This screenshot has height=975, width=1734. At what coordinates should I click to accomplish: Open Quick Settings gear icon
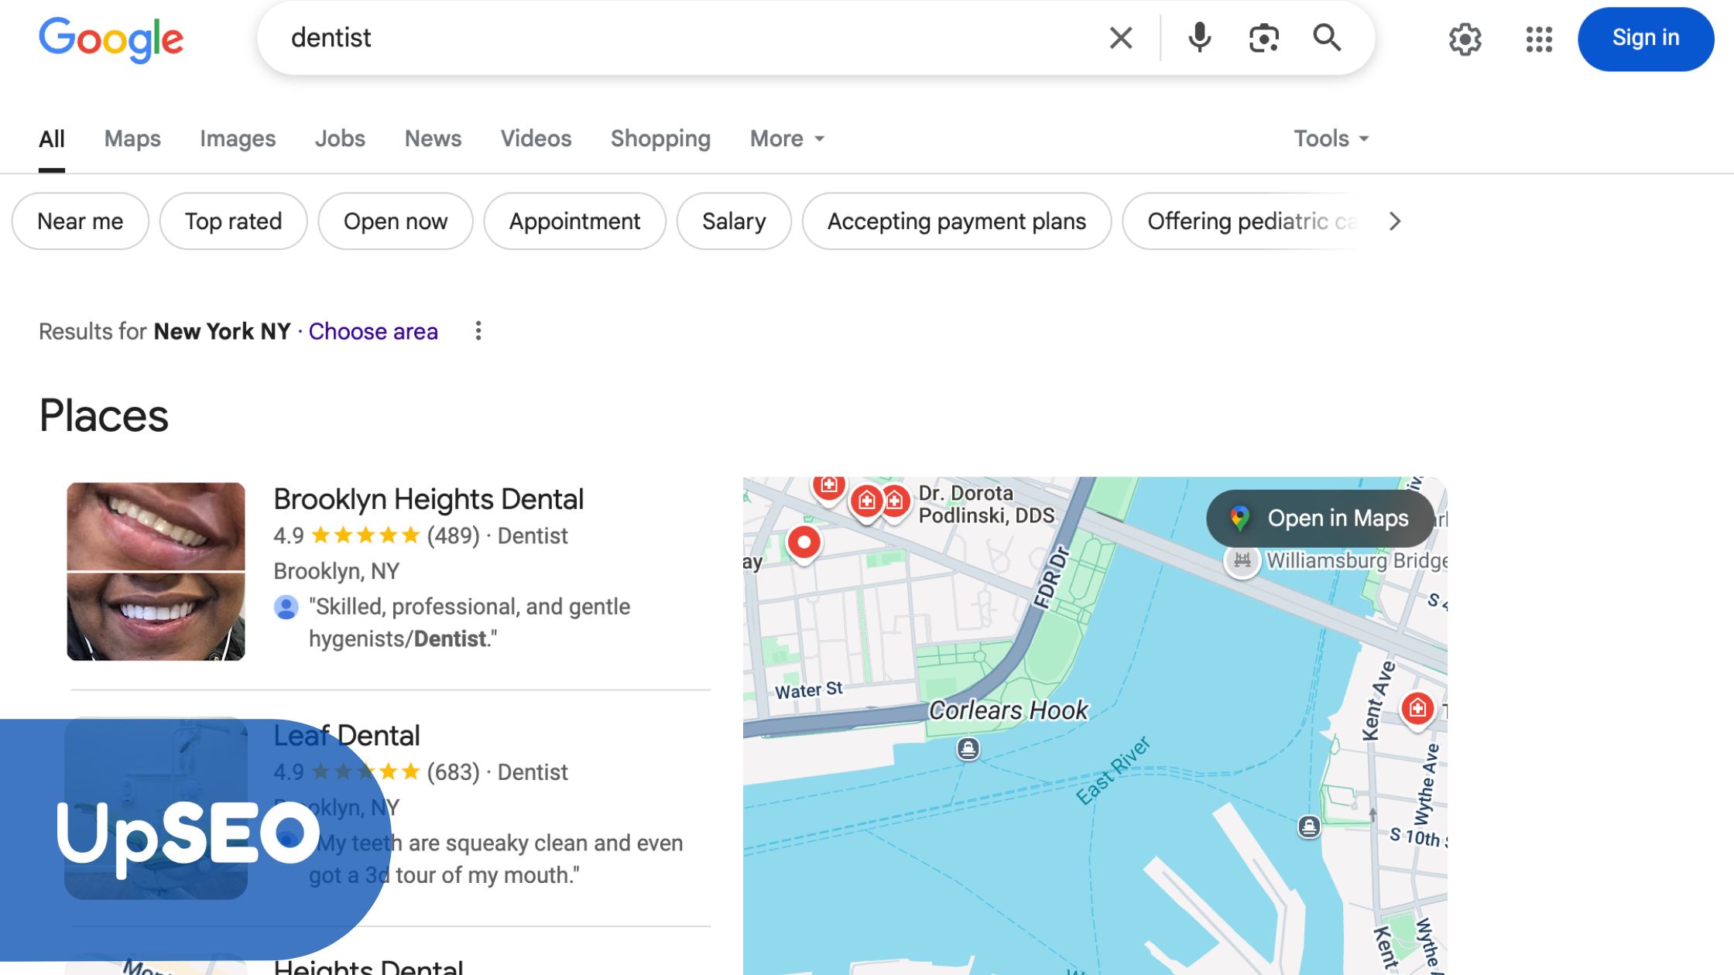click(x=1465, y=39)
